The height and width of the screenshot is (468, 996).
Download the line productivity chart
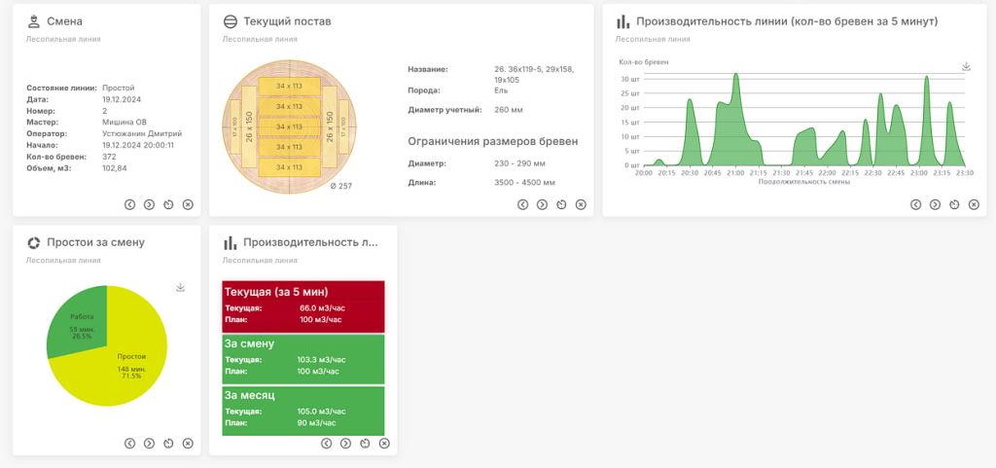click(966, 67)
